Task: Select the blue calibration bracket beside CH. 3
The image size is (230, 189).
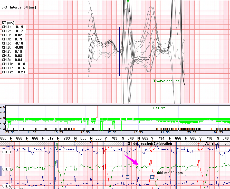Action: 1,171
